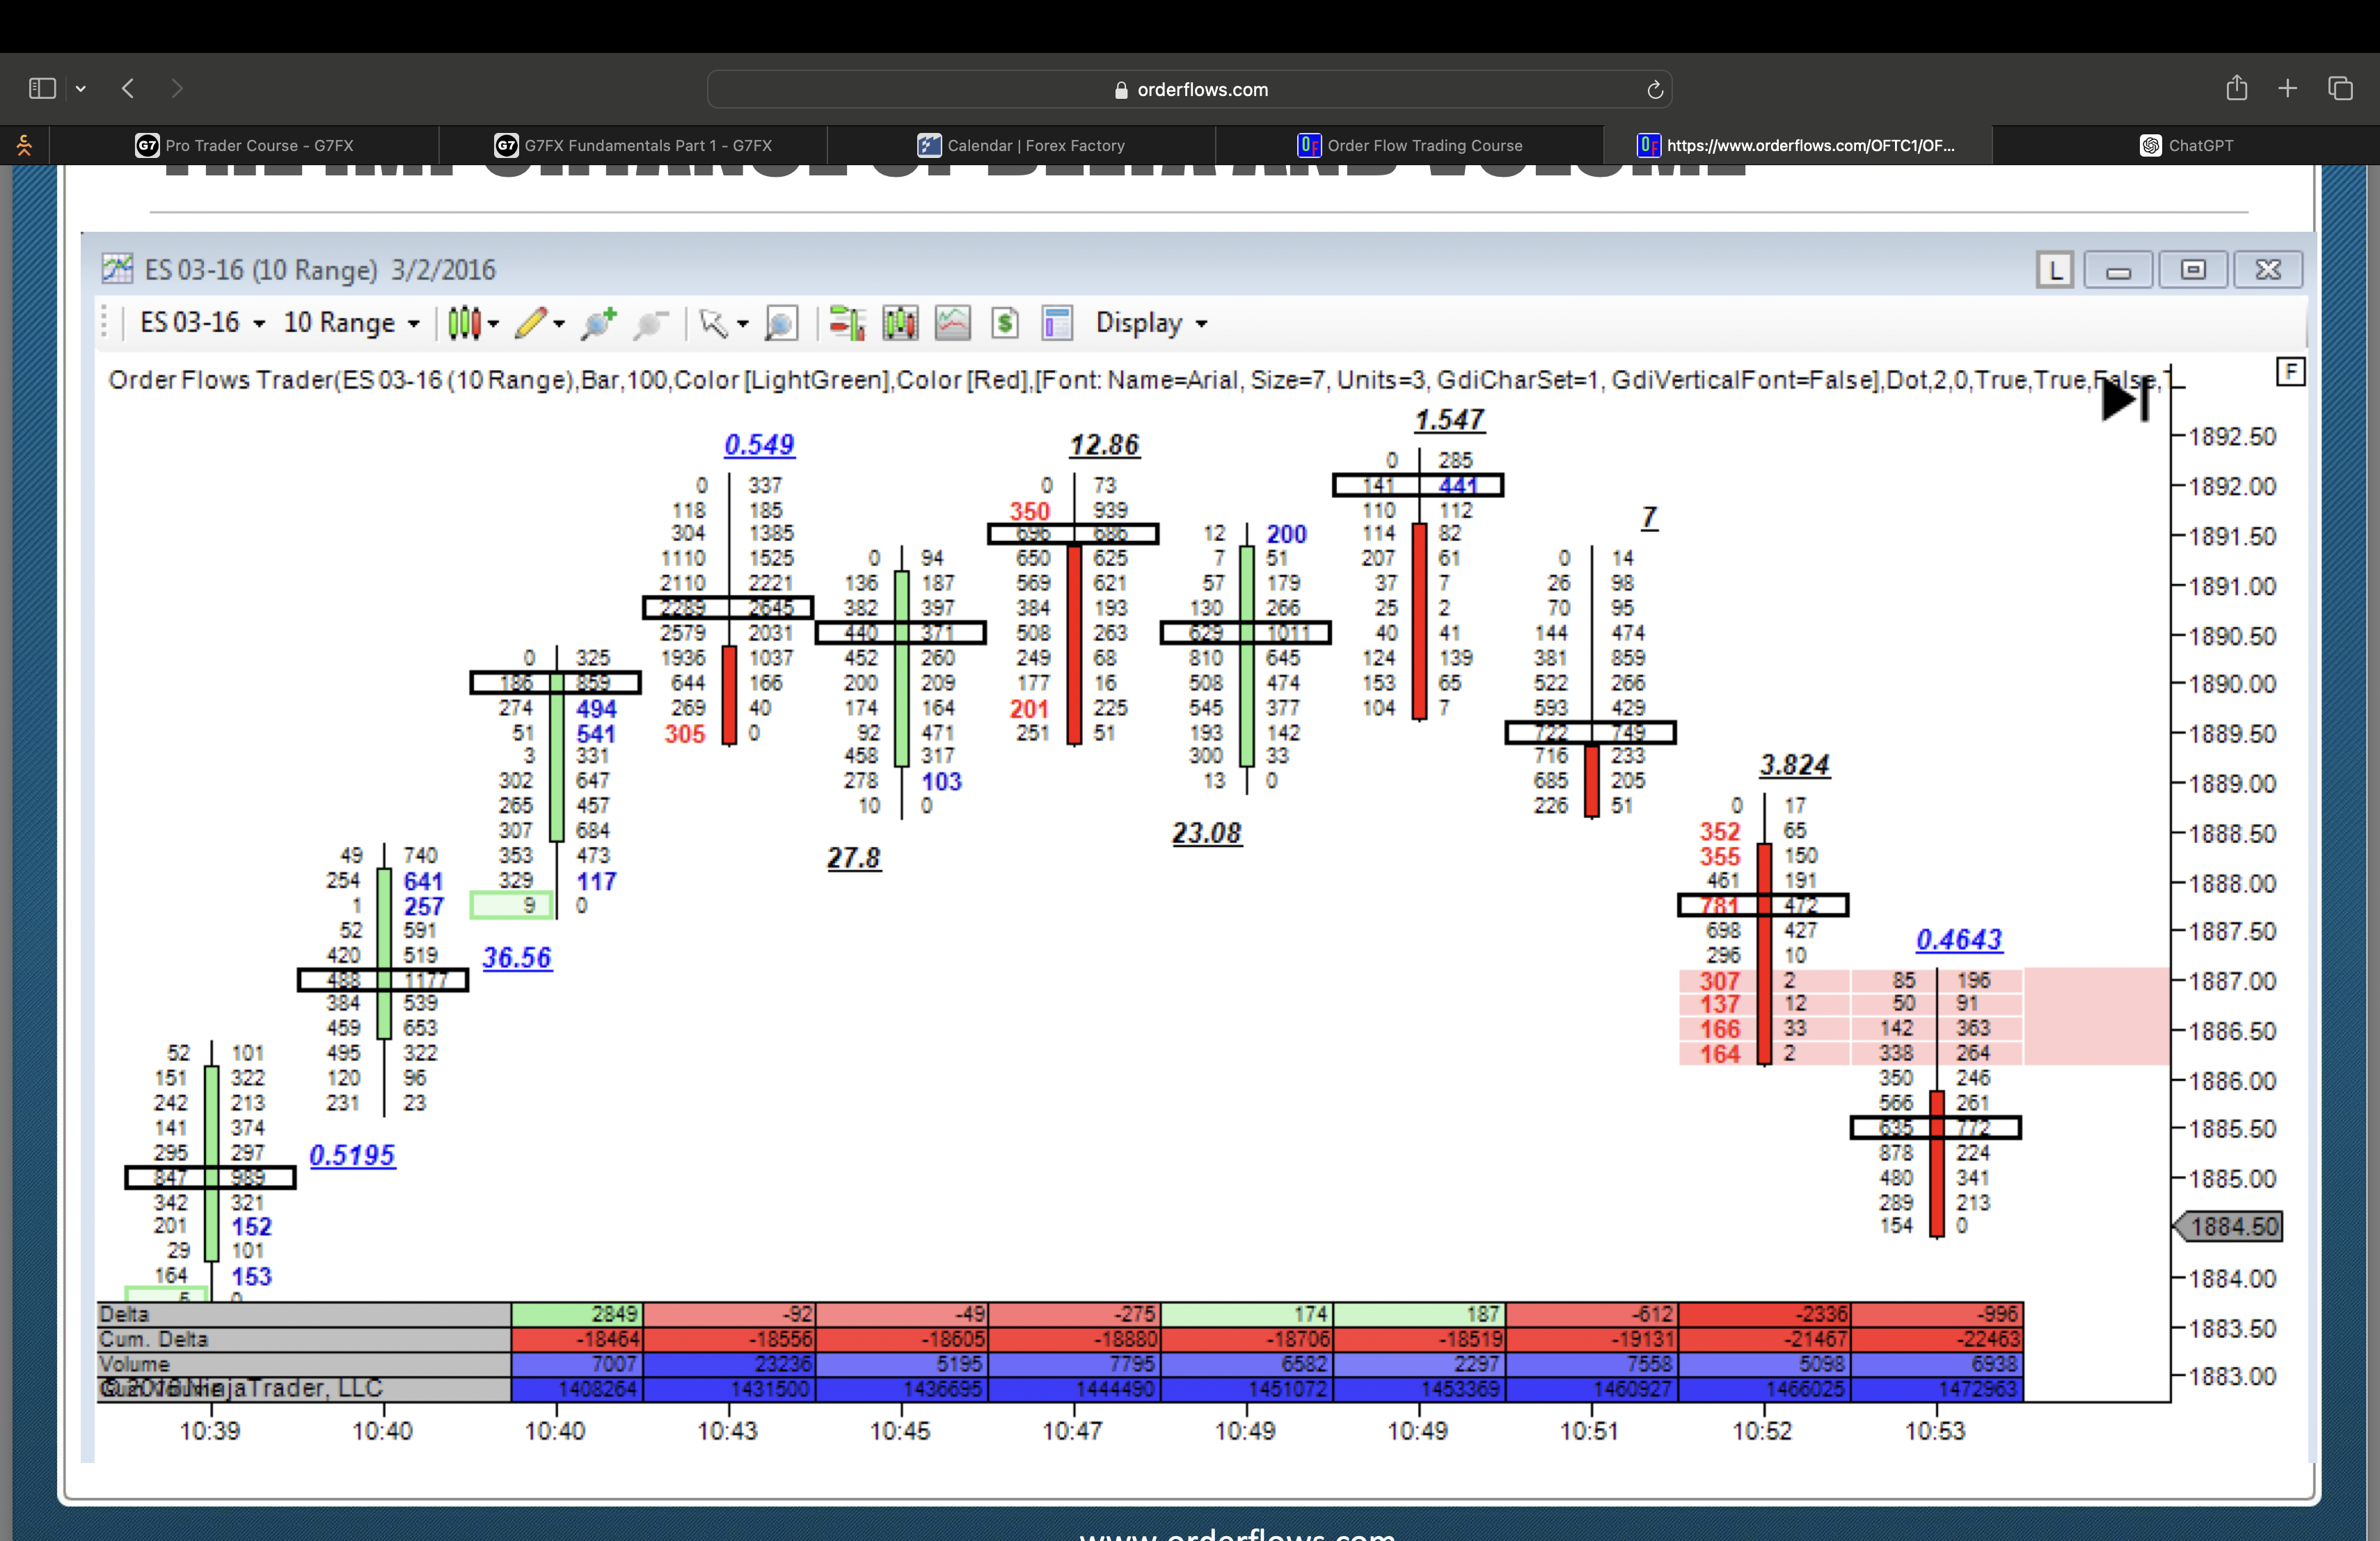This screenshot has height=1541, width=2380.
Task: Click the zoom in magnifier icon
Action: (598, 323)
